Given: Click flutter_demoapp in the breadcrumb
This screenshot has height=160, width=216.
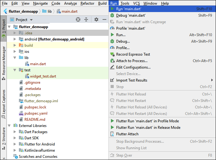Looking at the screenshot, I should pyautogui.click(x=23, y=11).
